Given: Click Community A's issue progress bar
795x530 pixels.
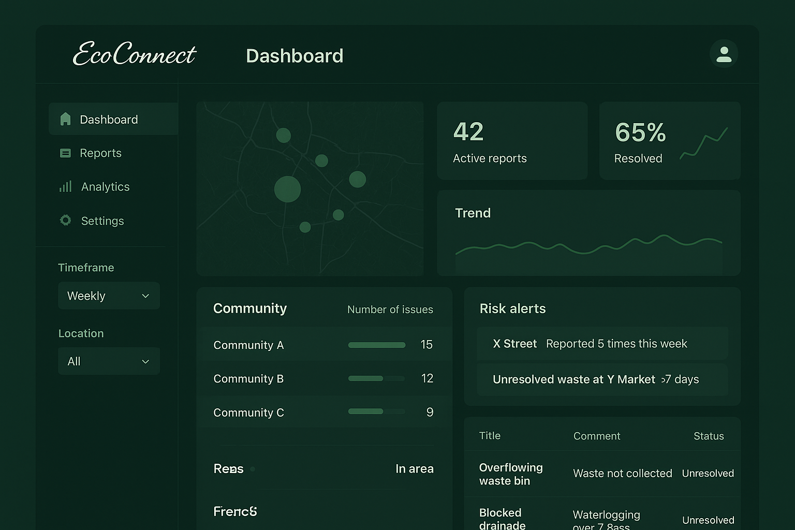Looking at the screenshot, I should [x=376, y=344].
